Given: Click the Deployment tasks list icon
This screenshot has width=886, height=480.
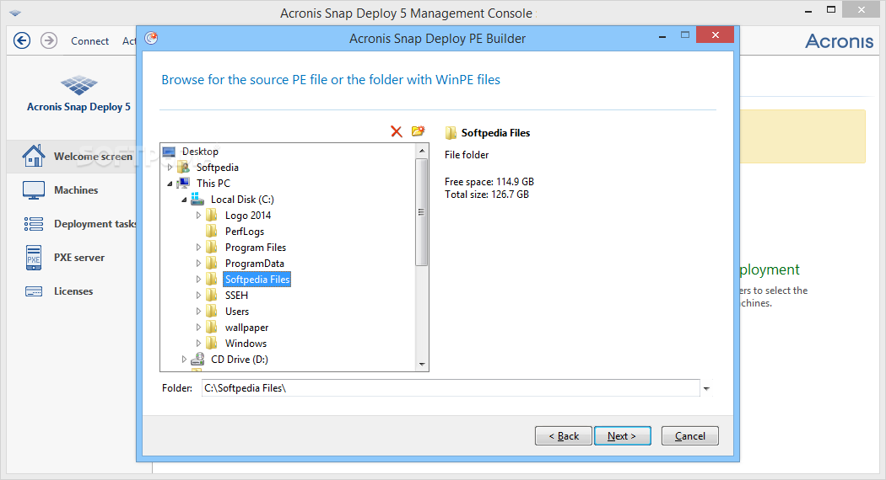Looking at the screenshot, I should tap(34, 224).
